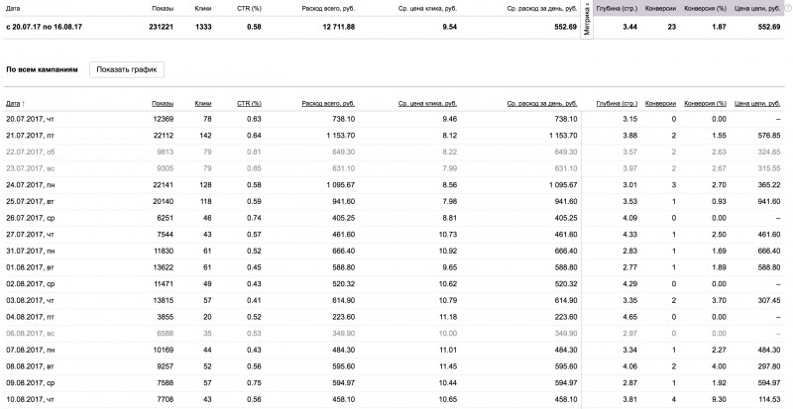Image resolution: width=793 pixels, height=409 pixels.
Task: Click the По всем кампаниям heading
Action: click(42, 71)
